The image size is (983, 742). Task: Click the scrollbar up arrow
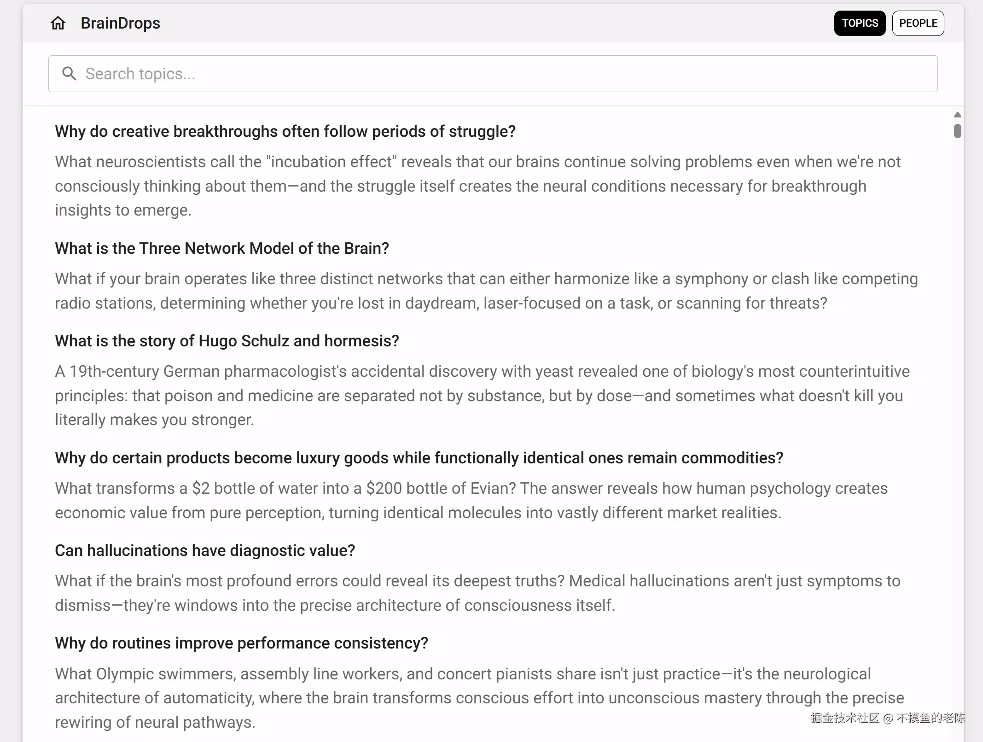point(958,115)
